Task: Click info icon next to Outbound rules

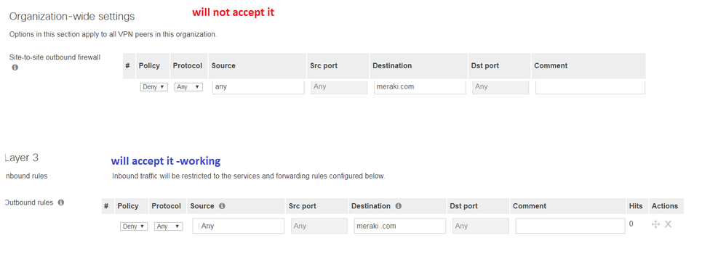Action: point(60,202)
